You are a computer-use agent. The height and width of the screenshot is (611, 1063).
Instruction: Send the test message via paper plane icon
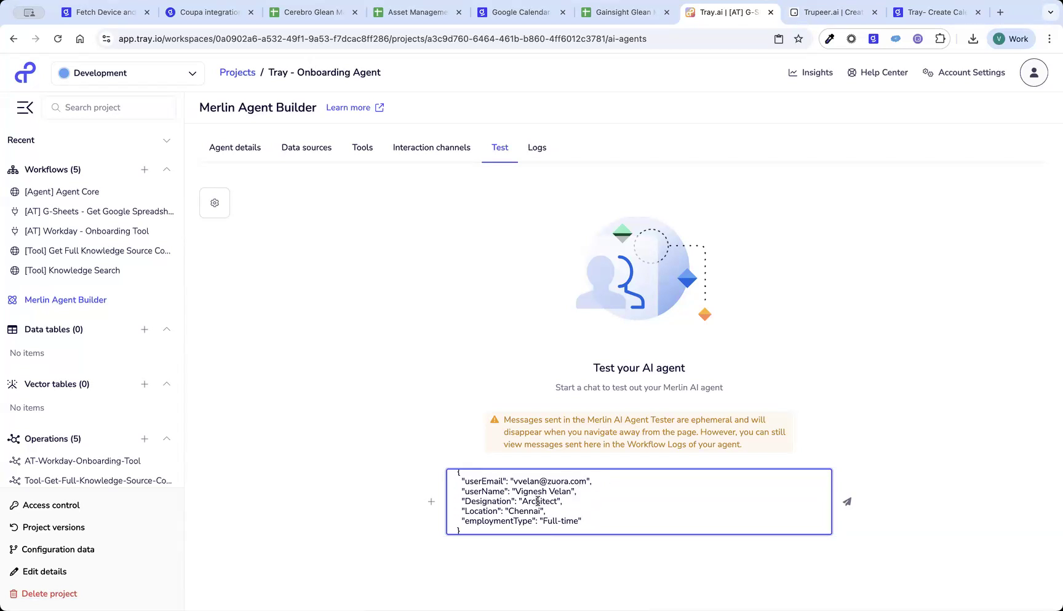[x=847, y=502]
